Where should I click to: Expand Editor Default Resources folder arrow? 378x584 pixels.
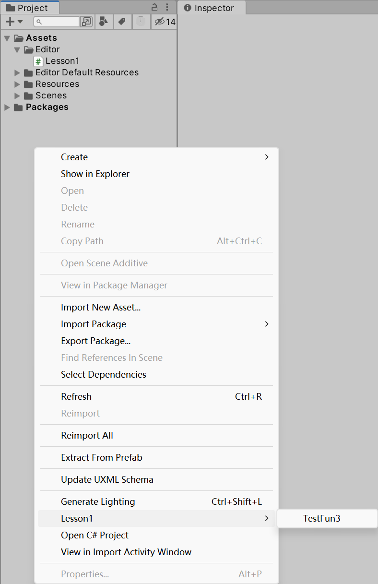pyautogui.click(x=17, y=73)
